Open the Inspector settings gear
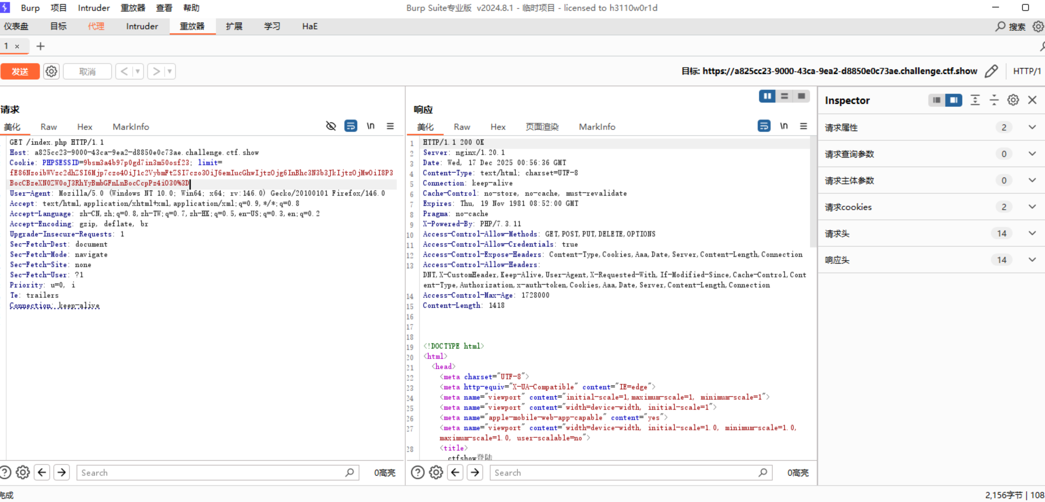1045x502 pixels. (1013, 100)
